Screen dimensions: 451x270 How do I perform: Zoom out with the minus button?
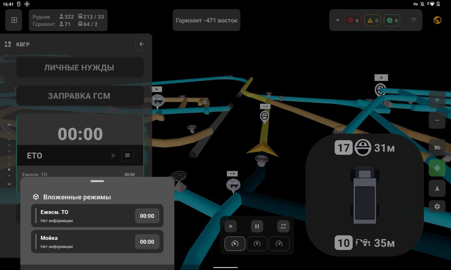(437, 120)
